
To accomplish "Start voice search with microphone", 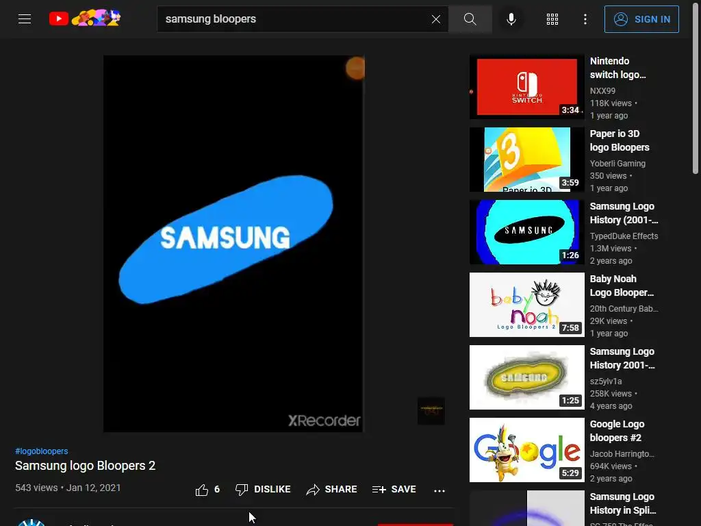I will (511, 18).
